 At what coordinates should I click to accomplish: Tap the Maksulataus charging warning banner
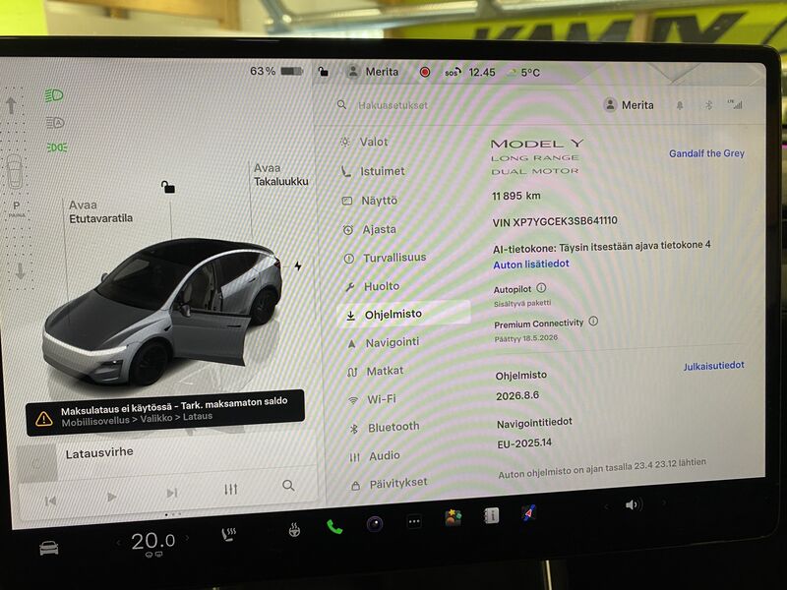click(167, 411)
